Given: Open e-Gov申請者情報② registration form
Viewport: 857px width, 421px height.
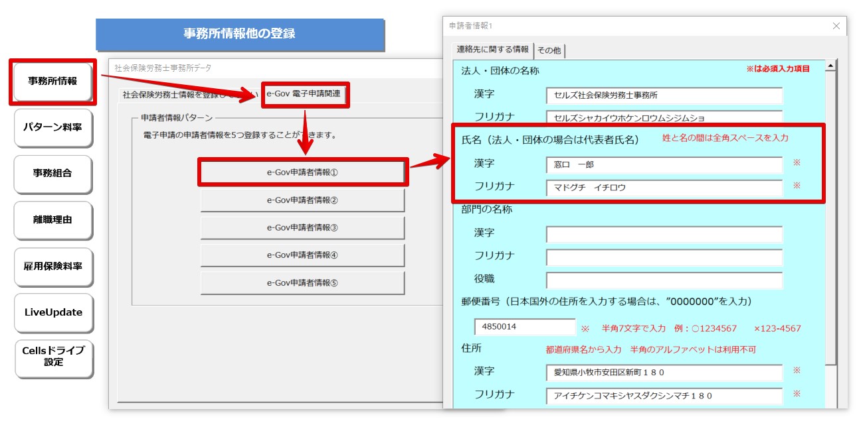Looking at the screenshot, I should pos(304,201).
